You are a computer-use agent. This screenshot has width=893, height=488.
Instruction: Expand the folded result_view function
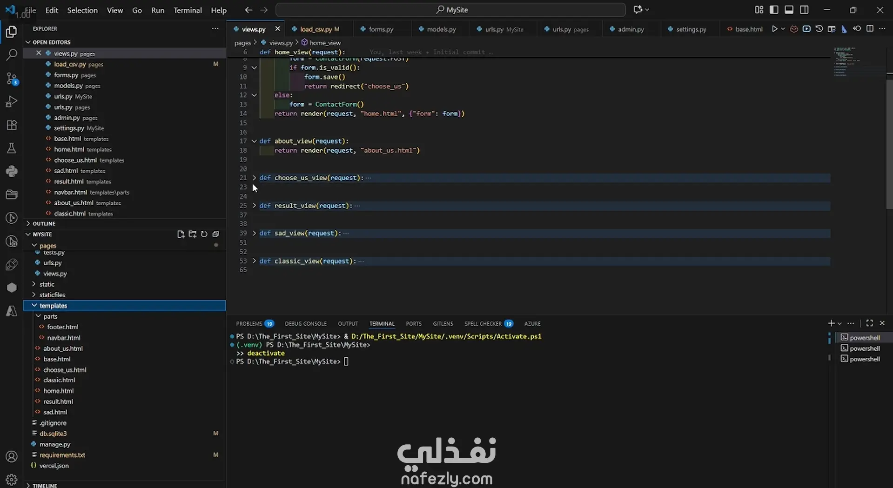254,206
